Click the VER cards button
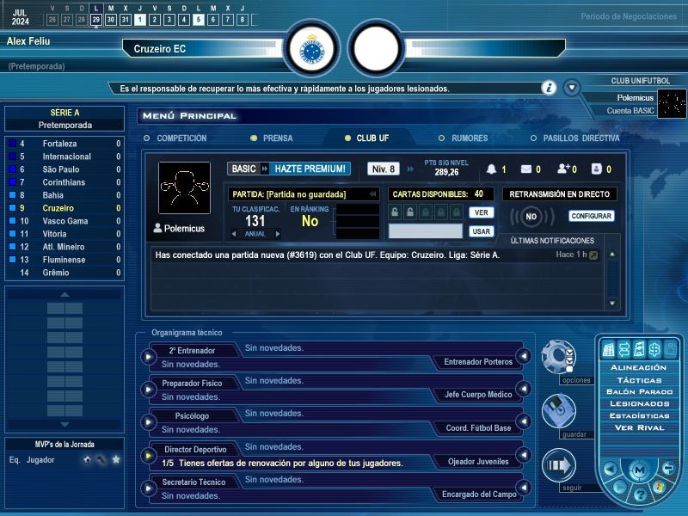 (482, 212)
